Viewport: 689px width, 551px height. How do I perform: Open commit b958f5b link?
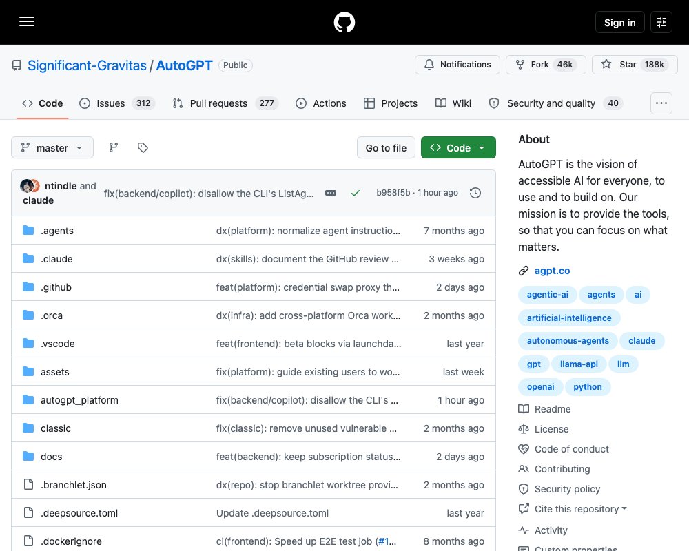tap(393, 193)
